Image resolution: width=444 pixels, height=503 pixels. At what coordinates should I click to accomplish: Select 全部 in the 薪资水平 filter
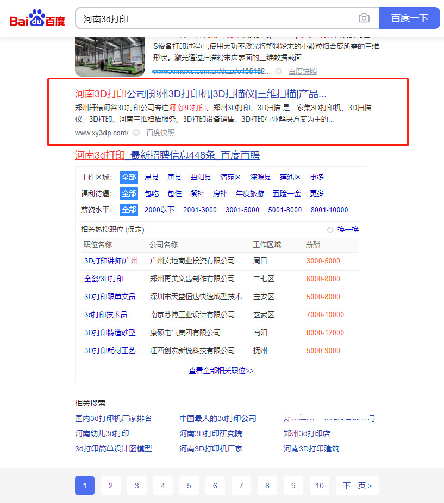(x=129, y=210)
